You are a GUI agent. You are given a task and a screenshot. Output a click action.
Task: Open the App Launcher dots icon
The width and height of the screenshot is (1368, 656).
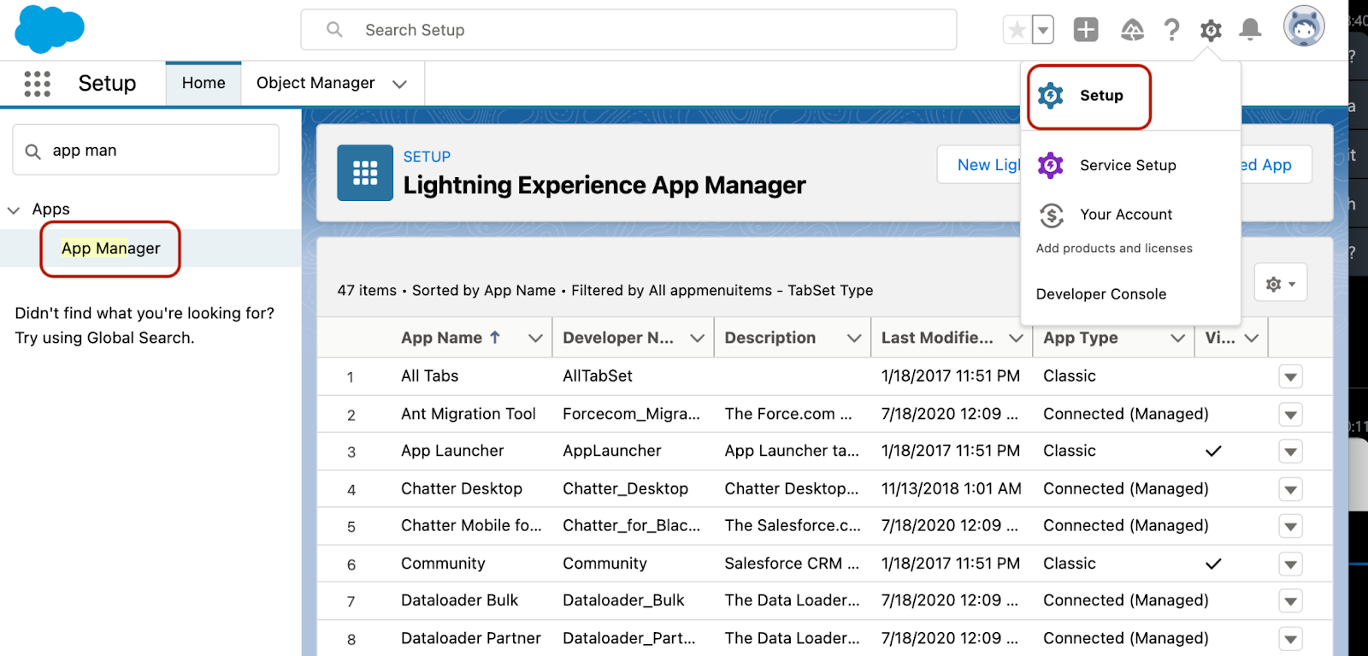pyautogui.click(x=37, y=84)
